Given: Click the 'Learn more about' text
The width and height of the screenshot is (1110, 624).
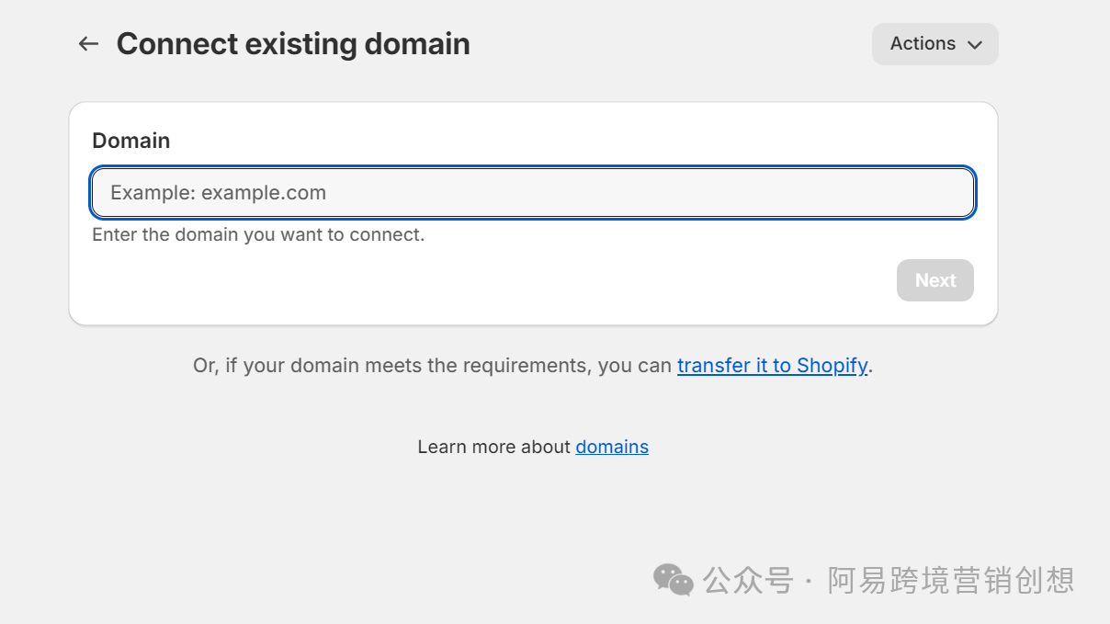Looking at the screenshot, I should pos(494,448).
